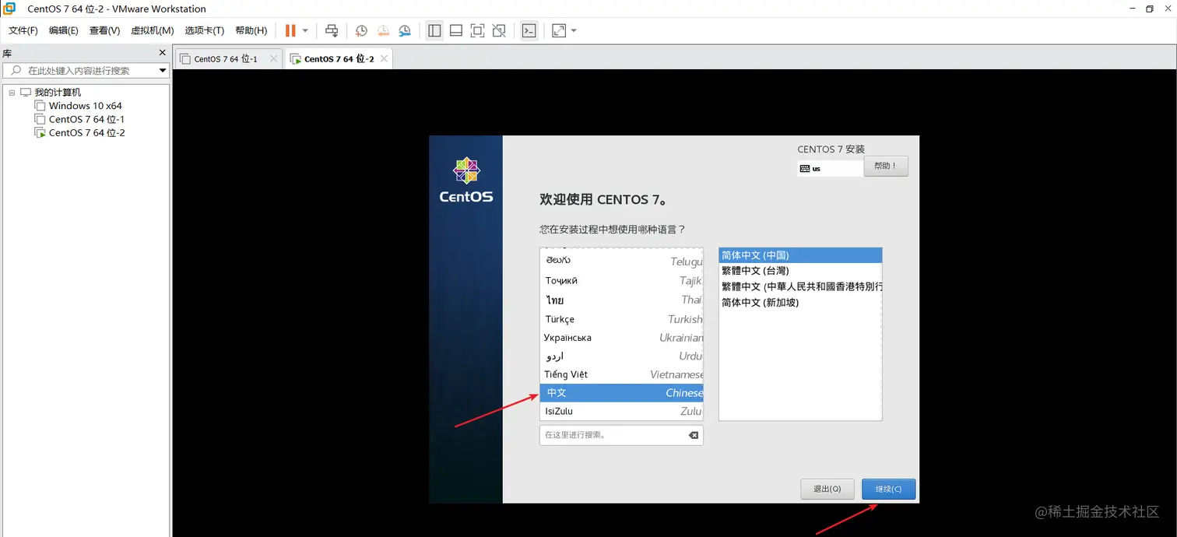The height and width of the screenshot is (537, 1177).
Task: Enter full screen mode
Action: click(x=478, y=30)
